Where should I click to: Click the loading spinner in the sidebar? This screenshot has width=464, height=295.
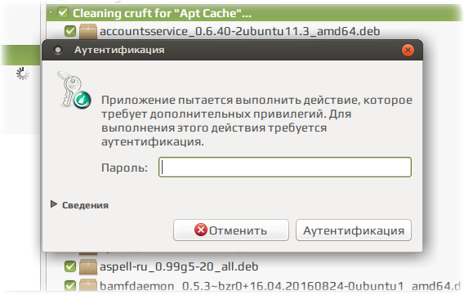(23, 74)
